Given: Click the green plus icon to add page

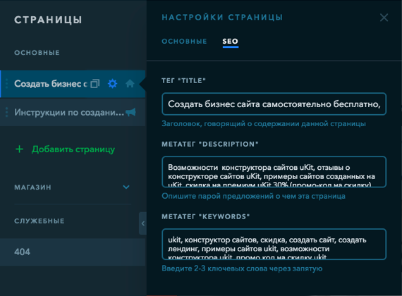Looking at the screenshot, I should pos(19,149).
